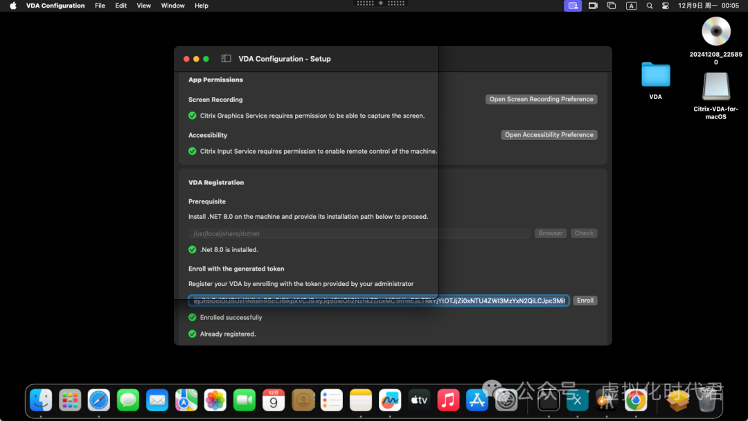Click the /usr/local/share/dotnet path field

[x=359, y=233]
